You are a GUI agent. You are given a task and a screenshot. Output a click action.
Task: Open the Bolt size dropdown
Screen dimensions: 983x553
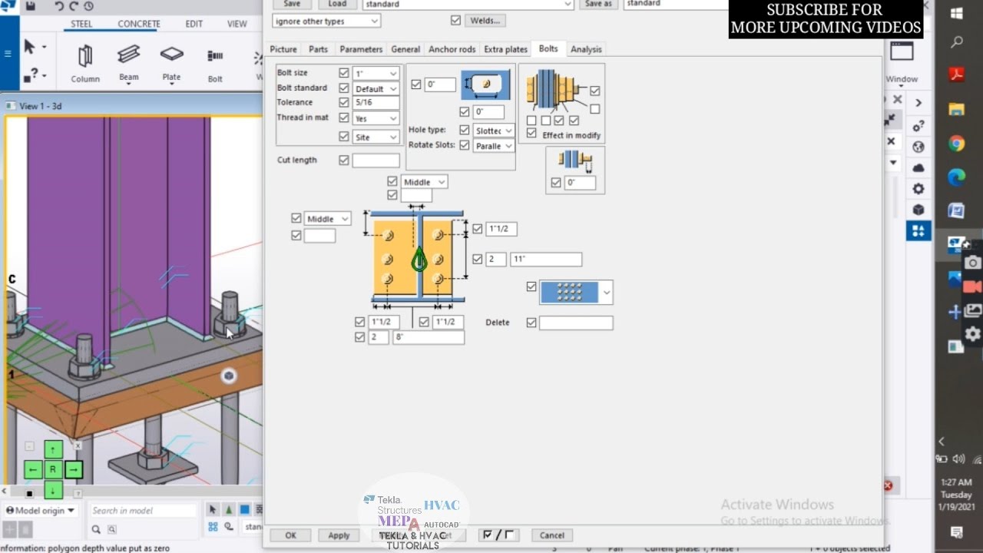pos(376,74)
